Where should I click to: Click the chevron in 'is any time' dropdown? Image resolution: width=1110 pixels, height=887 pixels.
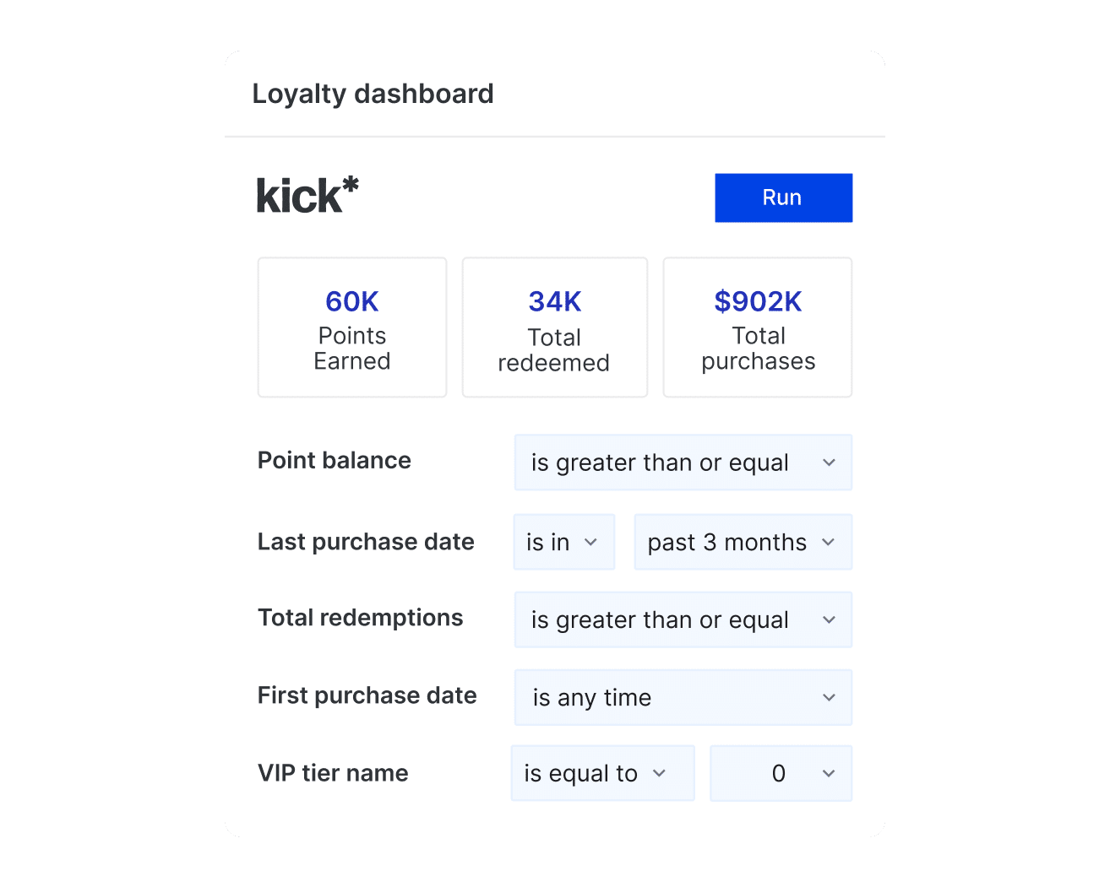pos(829,697)
